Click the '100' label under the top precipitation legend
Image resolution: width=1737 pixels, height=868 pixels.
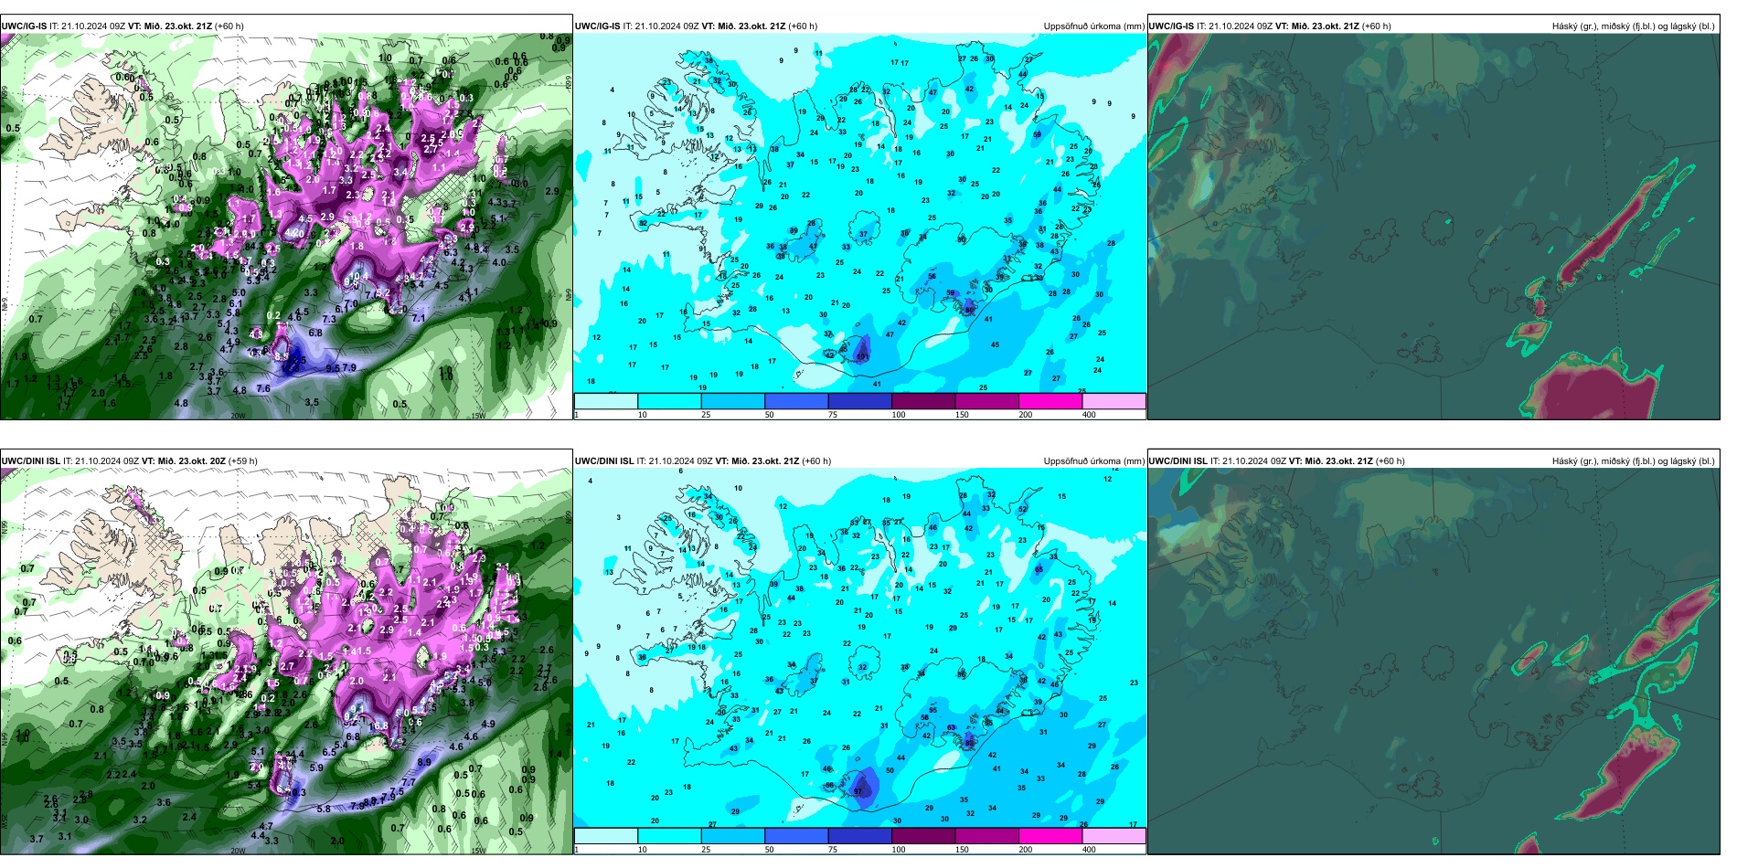[x=899, y=415]
